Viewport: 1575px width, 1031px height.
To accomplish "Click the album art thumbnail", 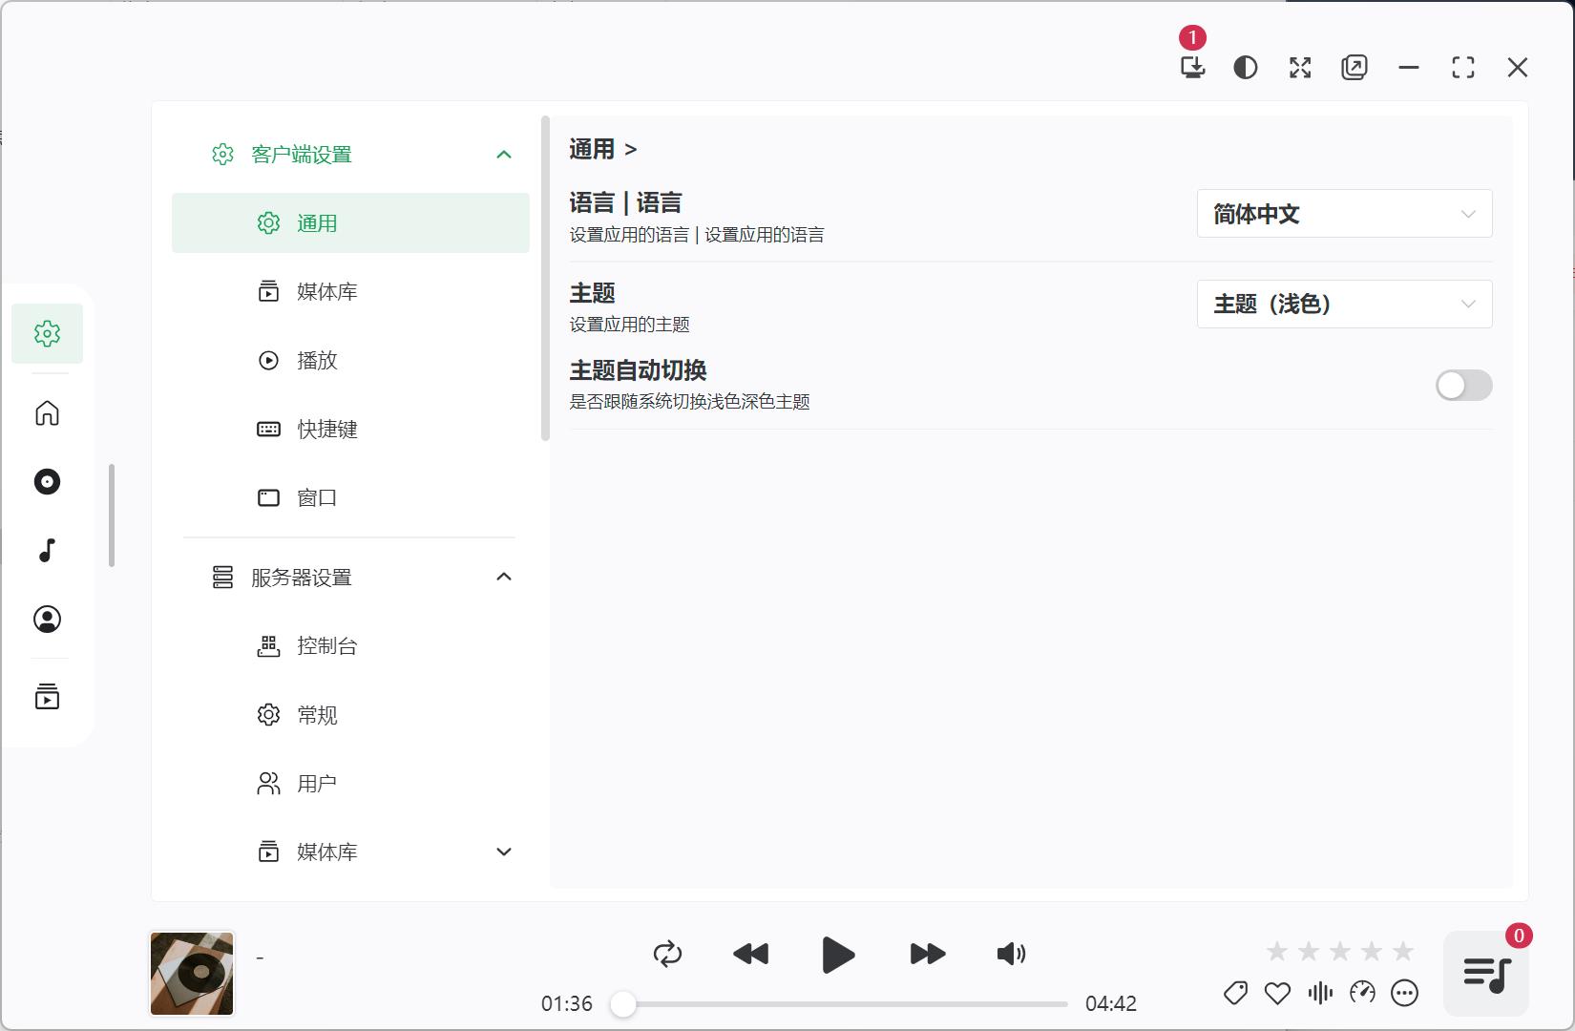I will (x=191, y=973).
